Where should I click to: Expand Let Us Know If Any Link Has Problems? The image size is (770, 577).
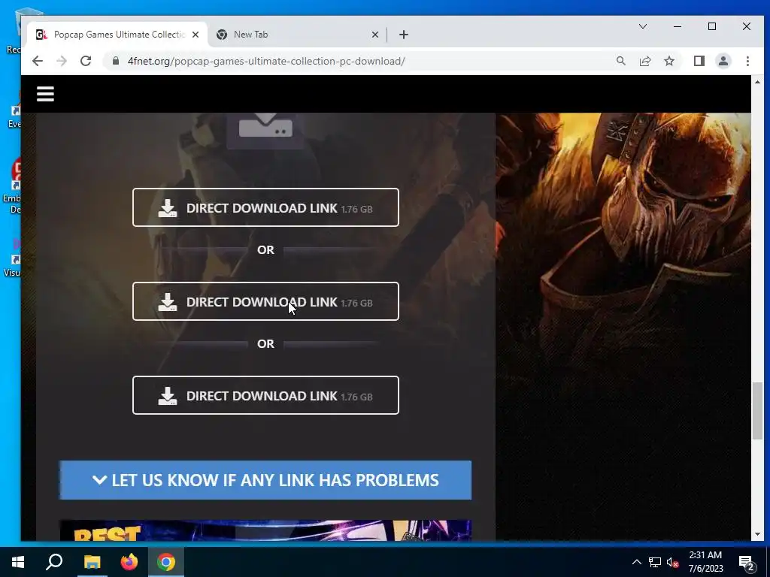(x=265, y=480)
